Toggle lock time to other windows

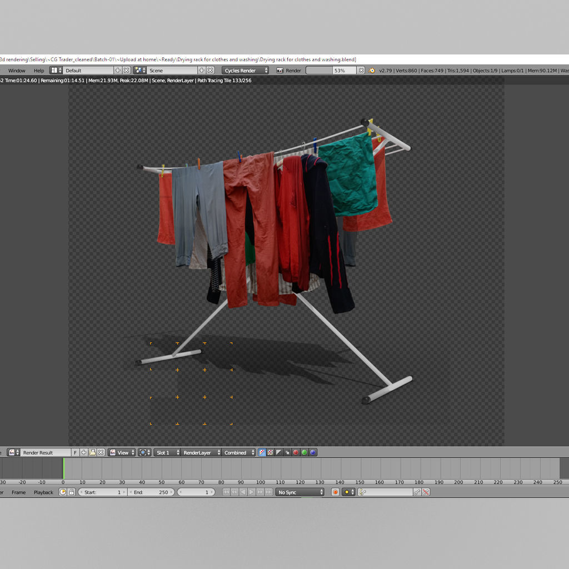(72, 492)
